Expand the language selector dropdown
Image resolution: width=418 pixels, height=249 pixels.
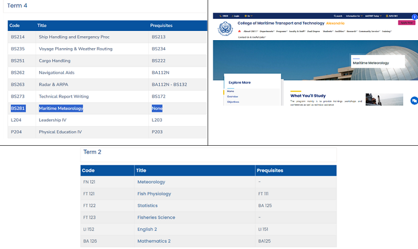point(250,16)
